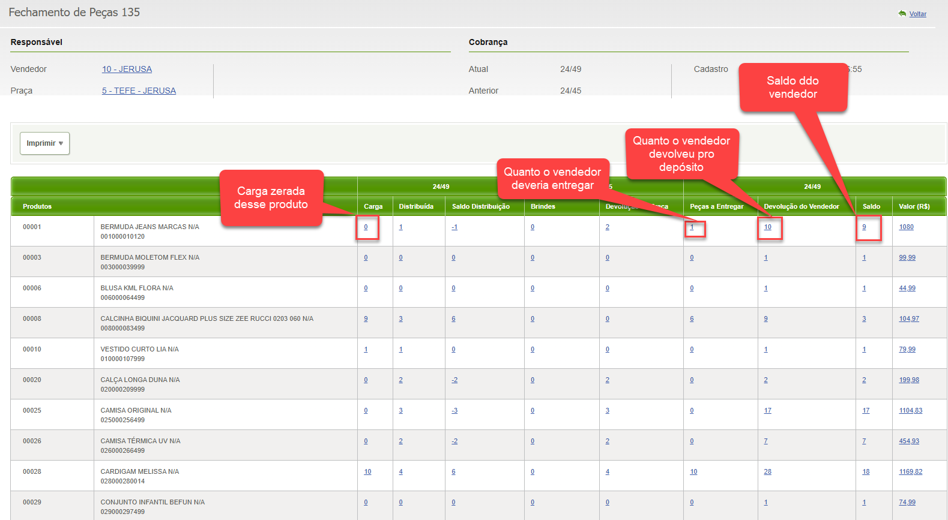Click Devolução do Vendedor 17 for Camisa Original
Screen dimensions: 948x520
click(767, 410)
